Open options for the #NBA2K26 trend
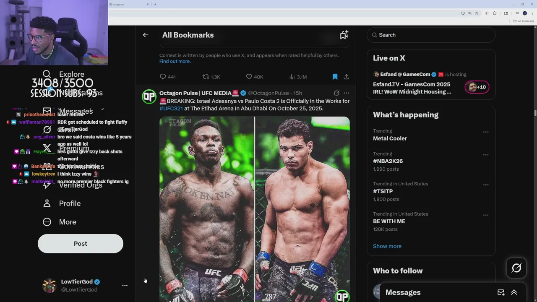 coord(486,155)
